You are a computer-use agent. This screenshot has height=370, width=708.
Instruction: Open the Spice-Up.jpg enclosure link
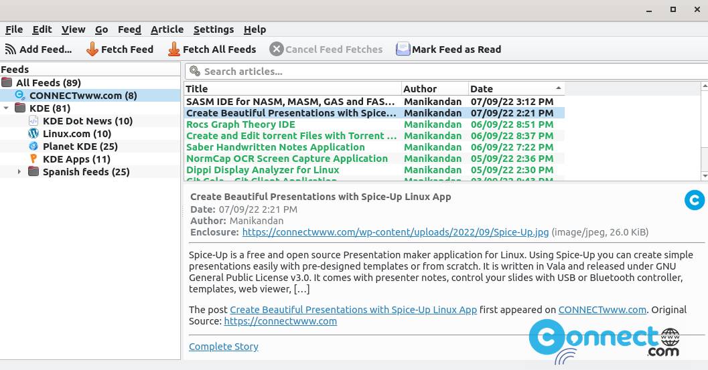coord(396,232)
